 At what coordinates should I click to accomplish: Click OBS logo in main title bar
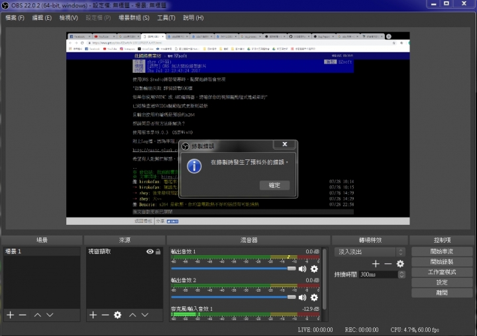[5, 5]
